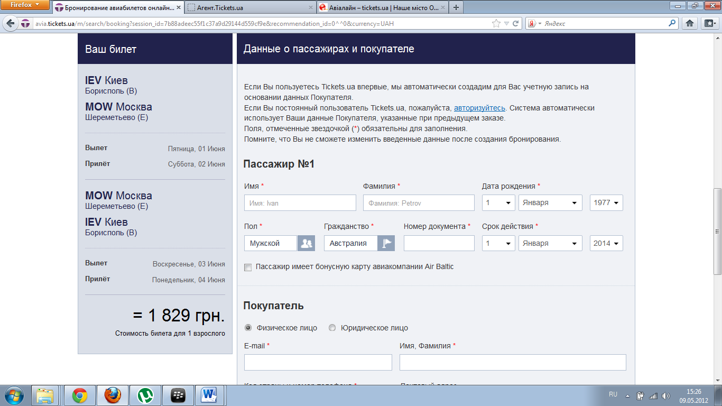Click the buyer Имя, Фамилия field
This screenshot has width=722, height=406.
[x=513, y=362]
